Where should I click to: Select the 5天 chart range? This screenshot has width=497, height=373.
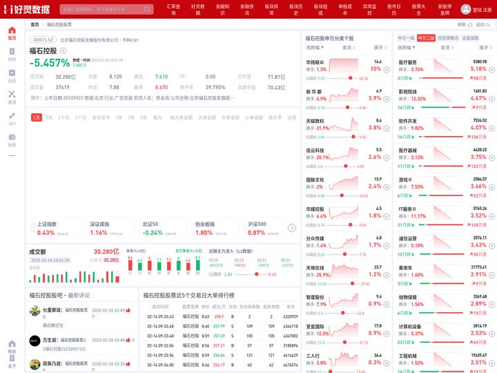[49, 117]
